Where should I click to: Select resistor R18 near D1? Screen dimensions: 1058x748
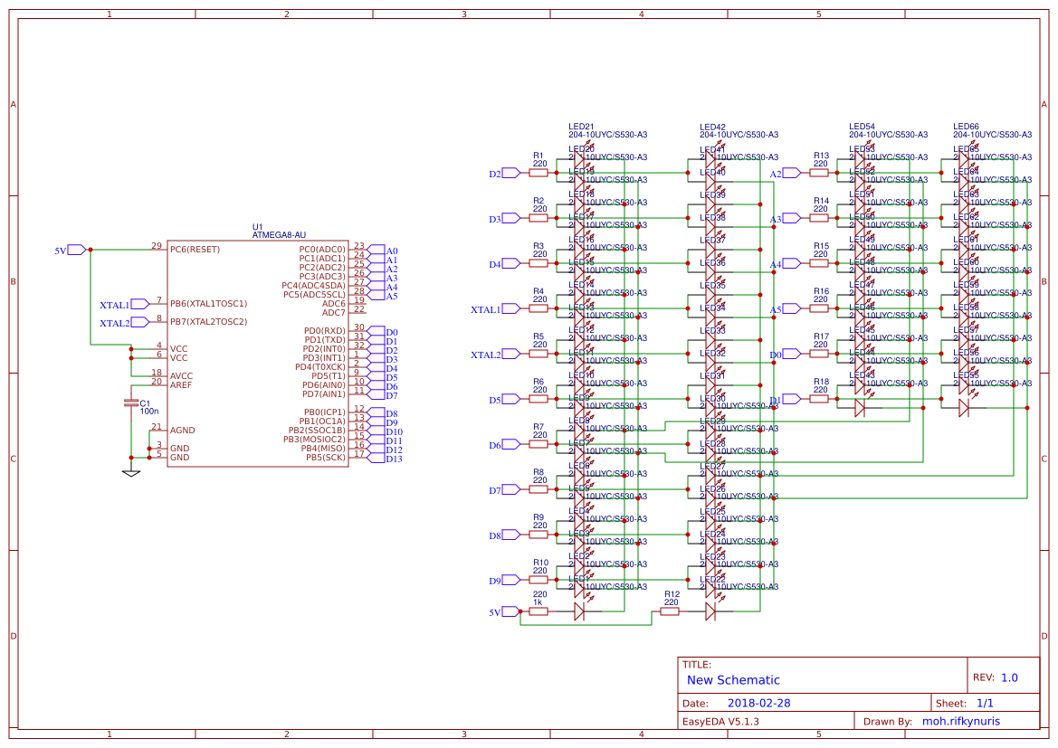click(819, 398)
